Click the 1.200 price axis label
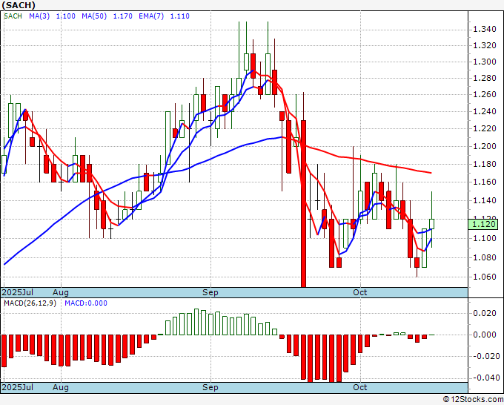The image size is (504, 405). click(x=485, y=146)
